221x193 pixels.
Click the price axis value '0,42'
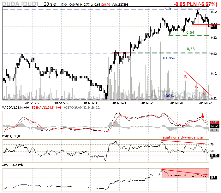(214, 74)
